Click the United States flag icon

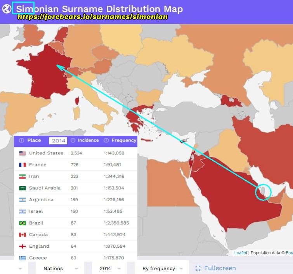[x=23, y=153]
